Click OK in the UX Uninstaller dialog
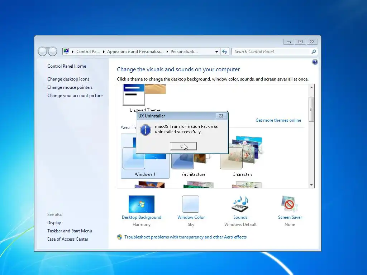The height and width of the screenshot is (275, 367). click(x=183, y=146)
